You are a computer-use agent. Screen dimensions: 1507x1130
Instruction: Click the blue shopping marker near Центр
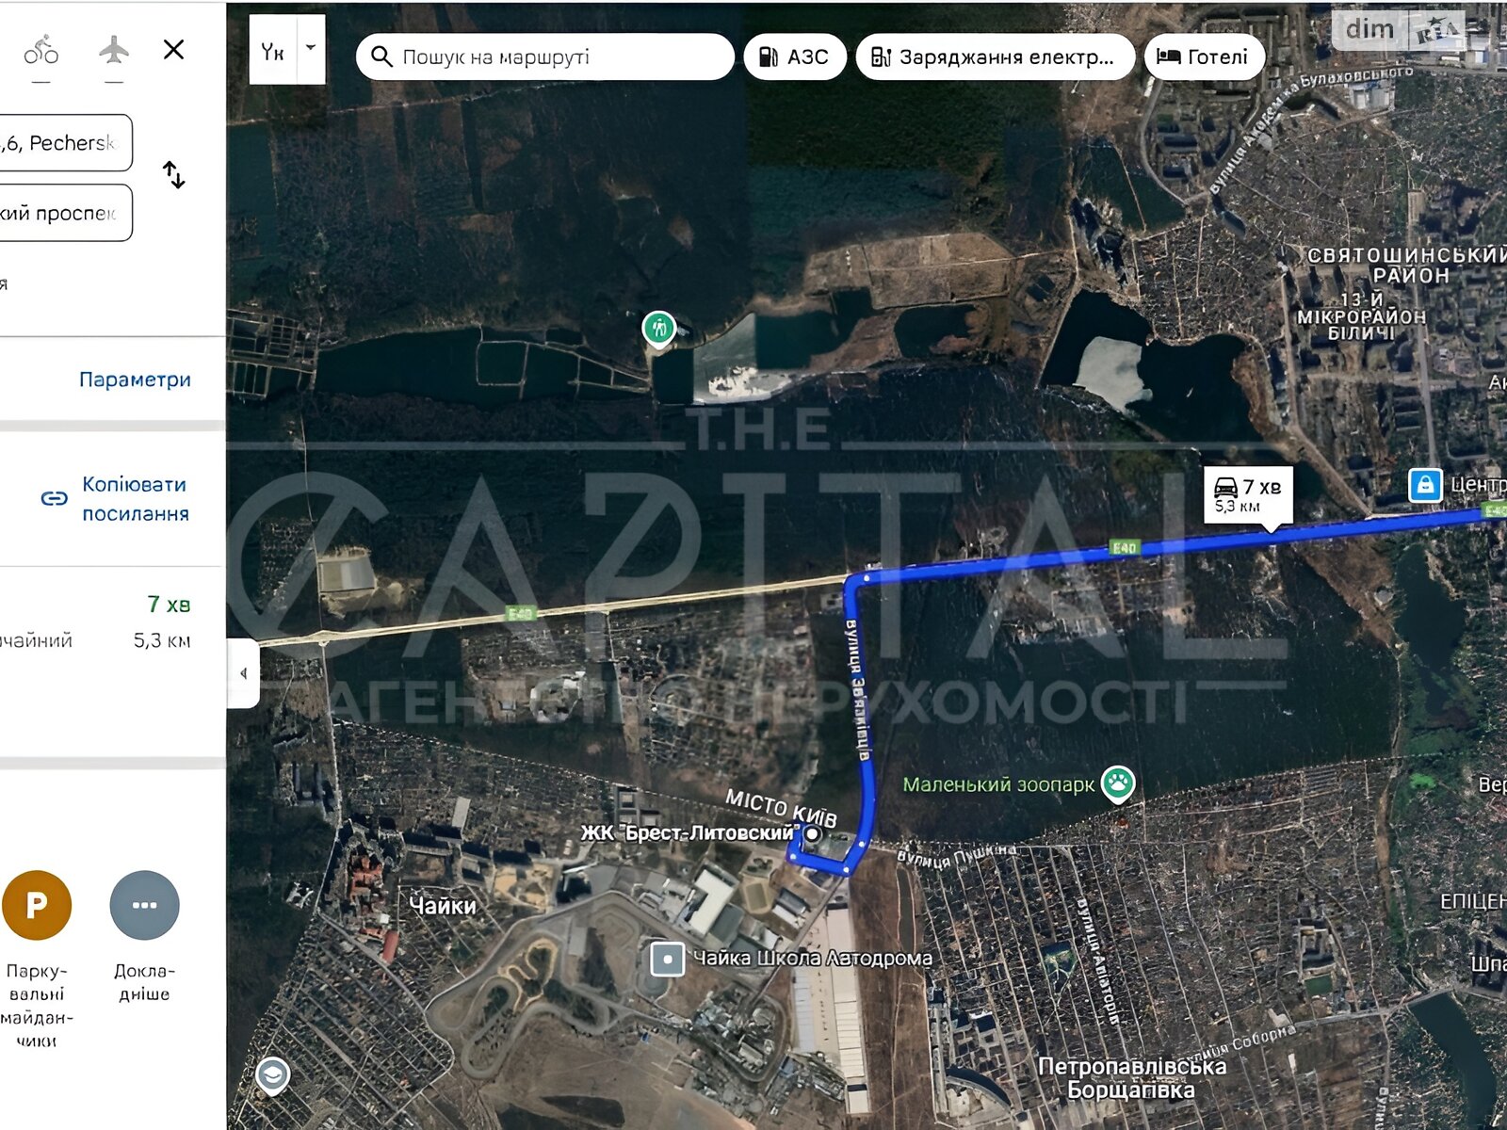(1425, 485)
